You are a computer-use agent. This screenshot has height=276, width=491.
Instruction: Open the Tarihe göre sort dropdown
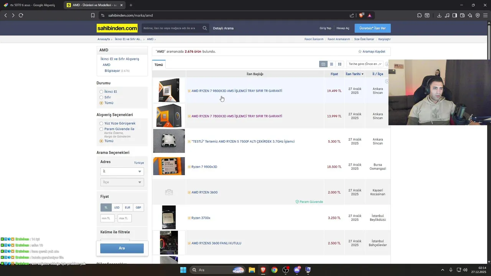[365, 64]
